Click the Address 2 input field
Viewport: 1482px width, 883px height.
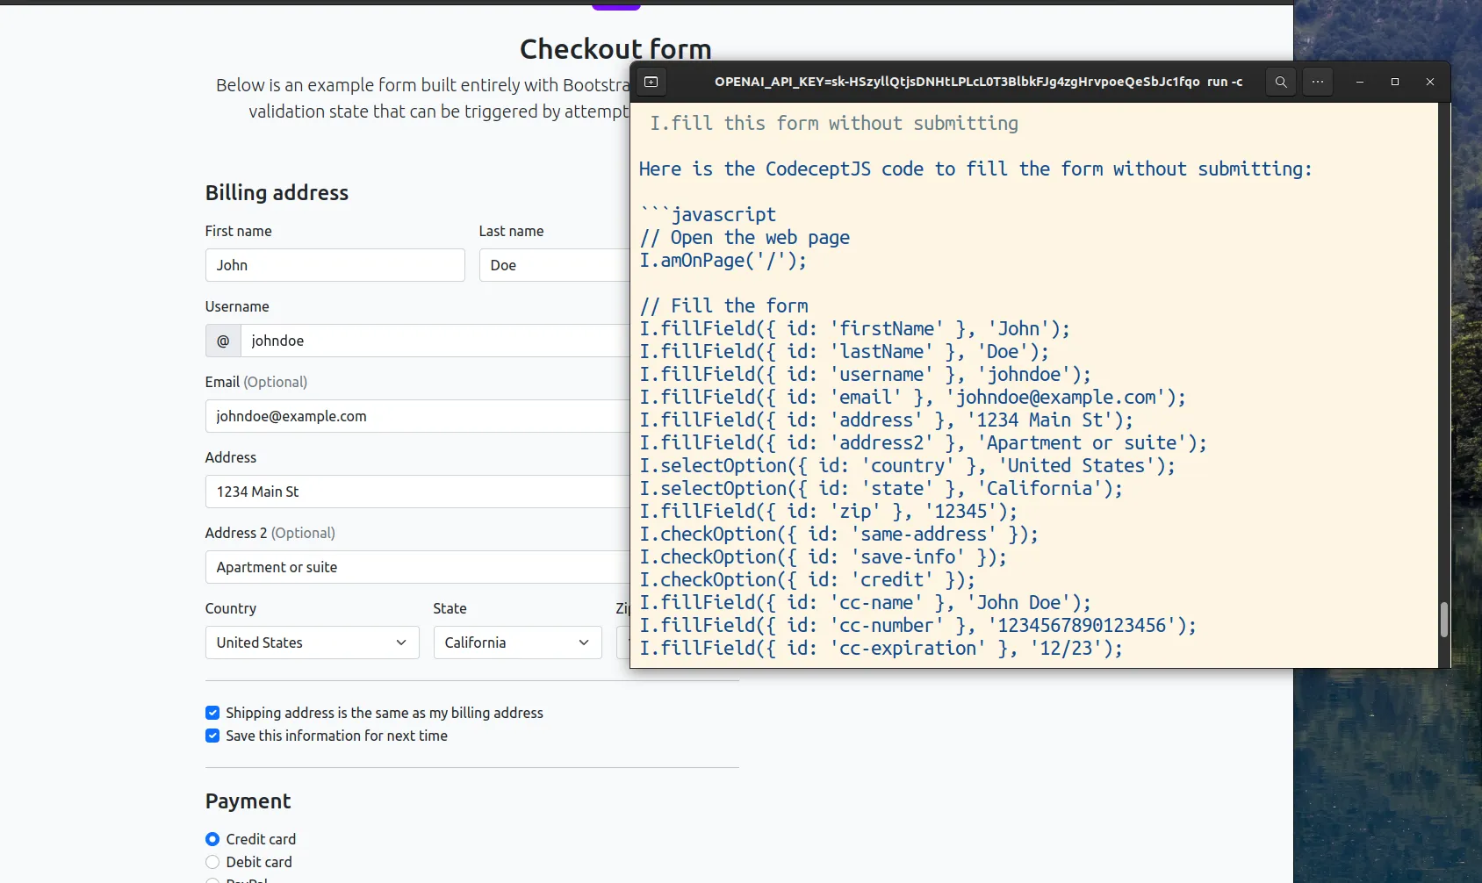[x=417, y=567]
